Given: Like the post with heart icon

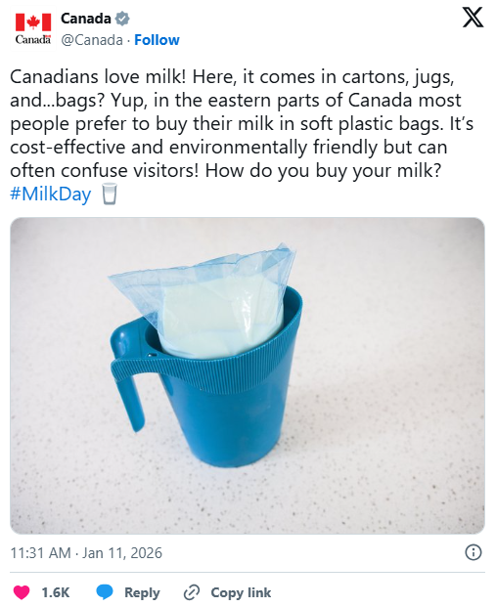Looking at the screenshot, I should [22, 592].
